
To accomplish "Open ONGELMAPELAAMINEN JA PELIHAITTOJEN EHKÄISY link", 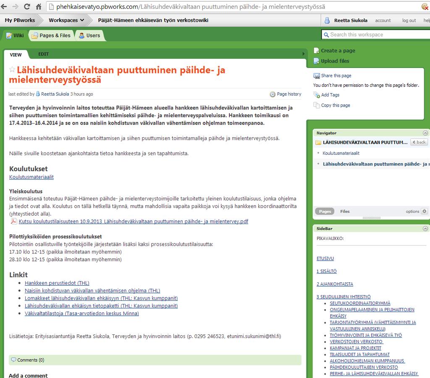I will [372, 313].
